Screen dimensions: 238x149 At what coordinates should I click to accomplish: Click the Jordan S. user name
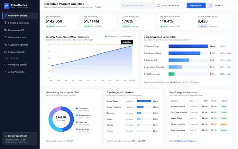[x=219, y=5]
